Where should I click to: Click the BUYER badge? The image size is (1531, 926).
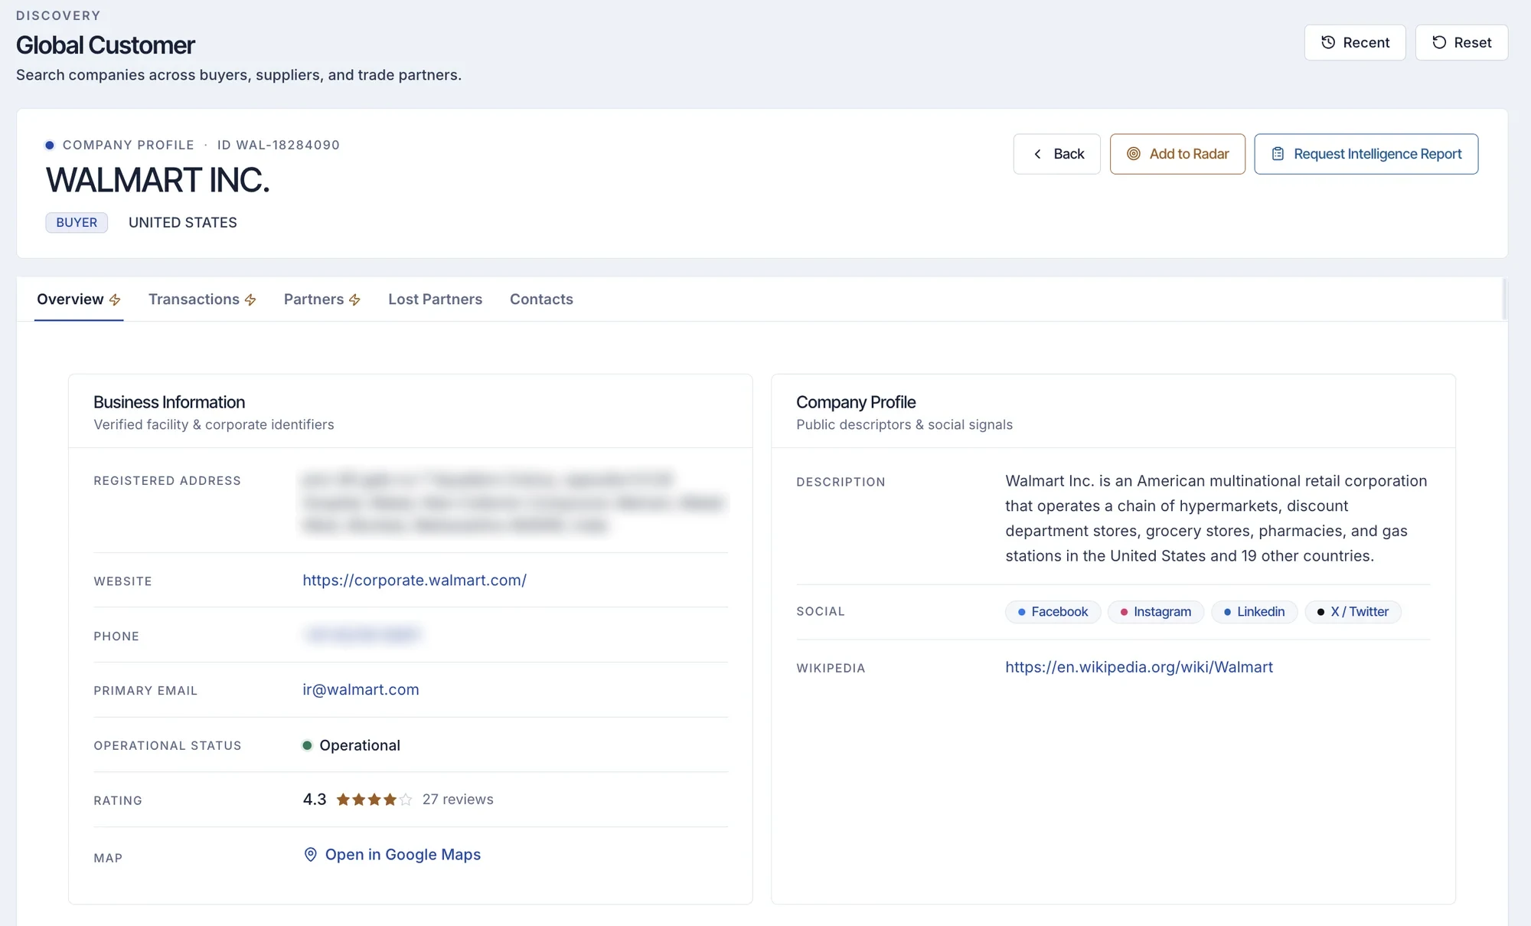[x=77, y=222]
